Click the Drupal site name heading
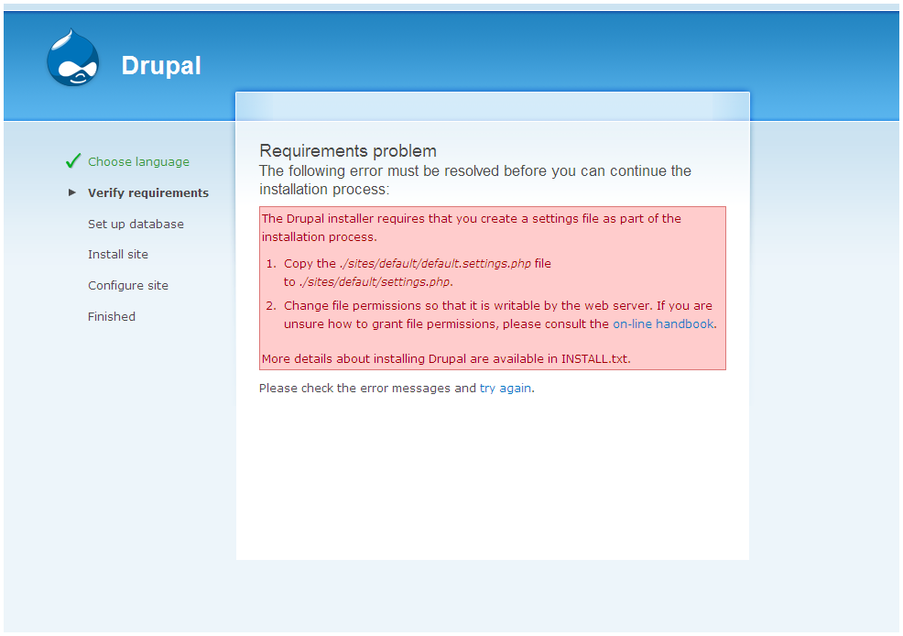The image size is (903, 636). click(161, 66)
